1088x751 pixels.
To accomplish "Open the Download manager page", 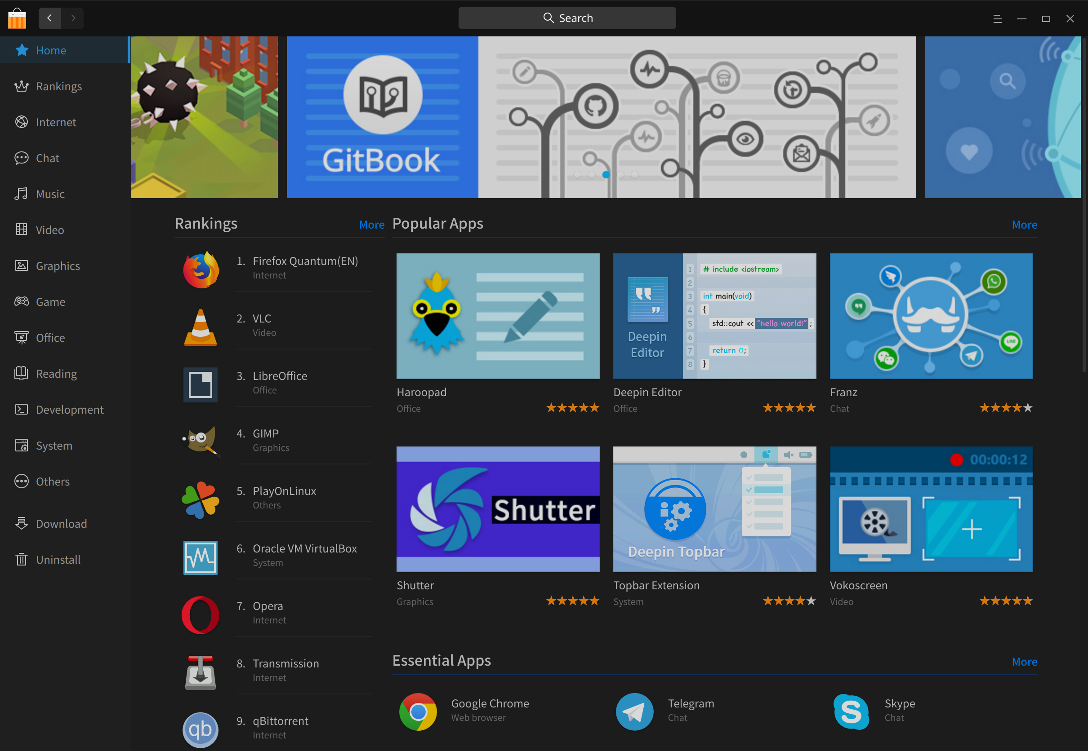I will 65,523.
